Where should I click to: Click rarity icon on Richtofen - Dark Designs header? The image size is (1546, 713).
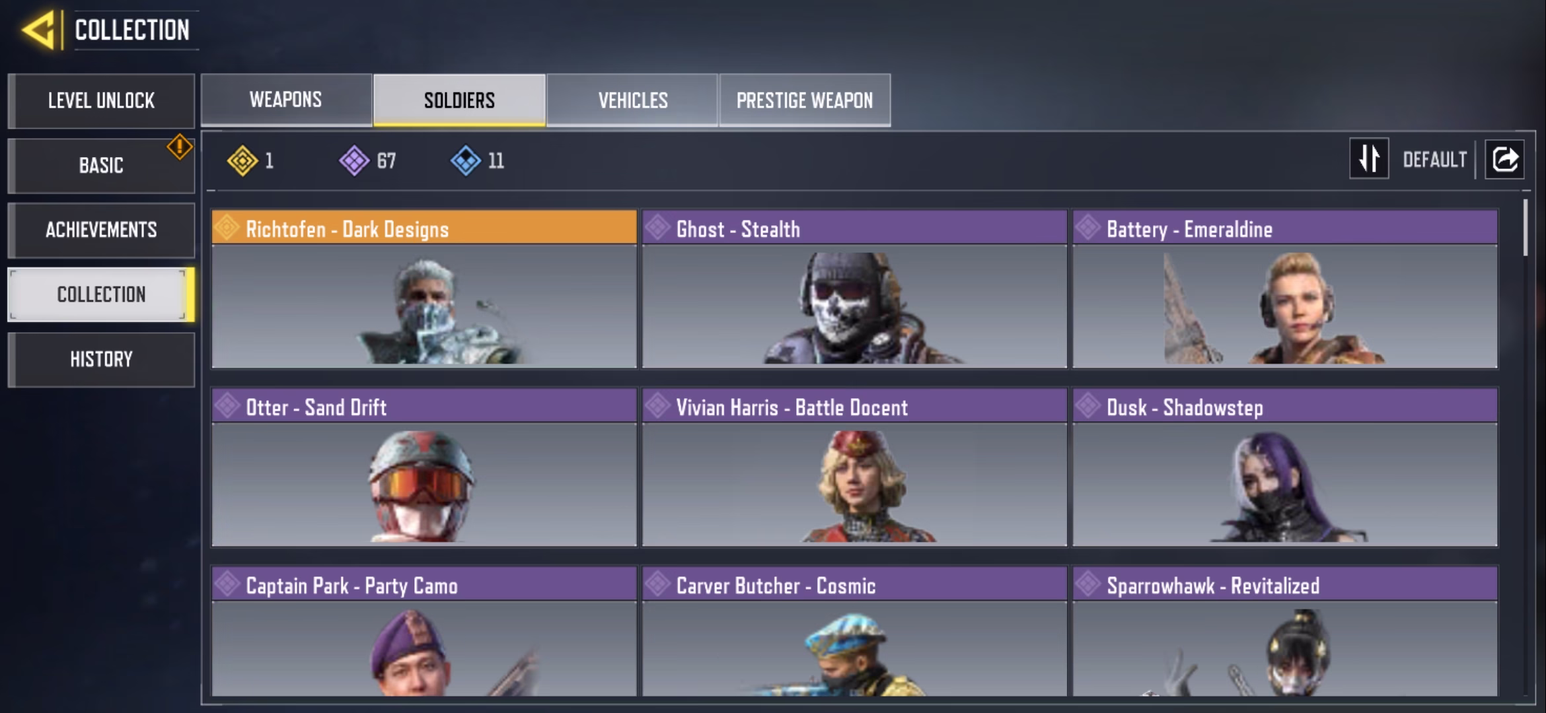[227, 228]
